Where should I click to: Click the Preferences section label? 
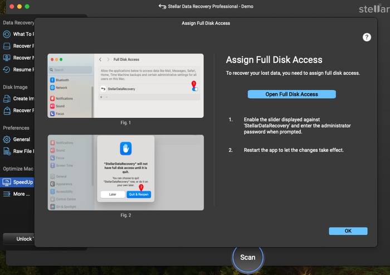16,128
